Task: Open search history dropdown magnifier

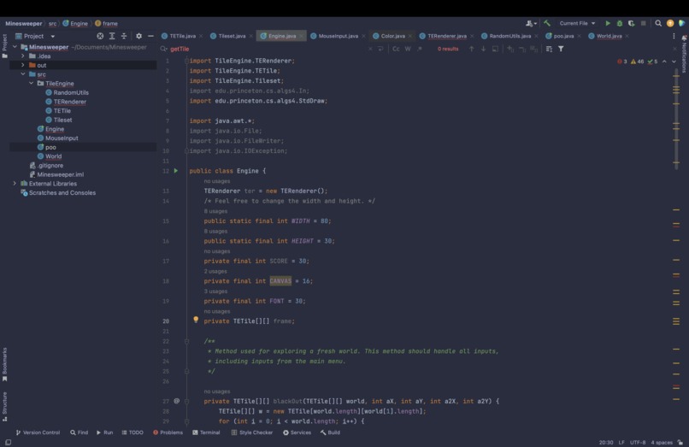Action: 164,49
